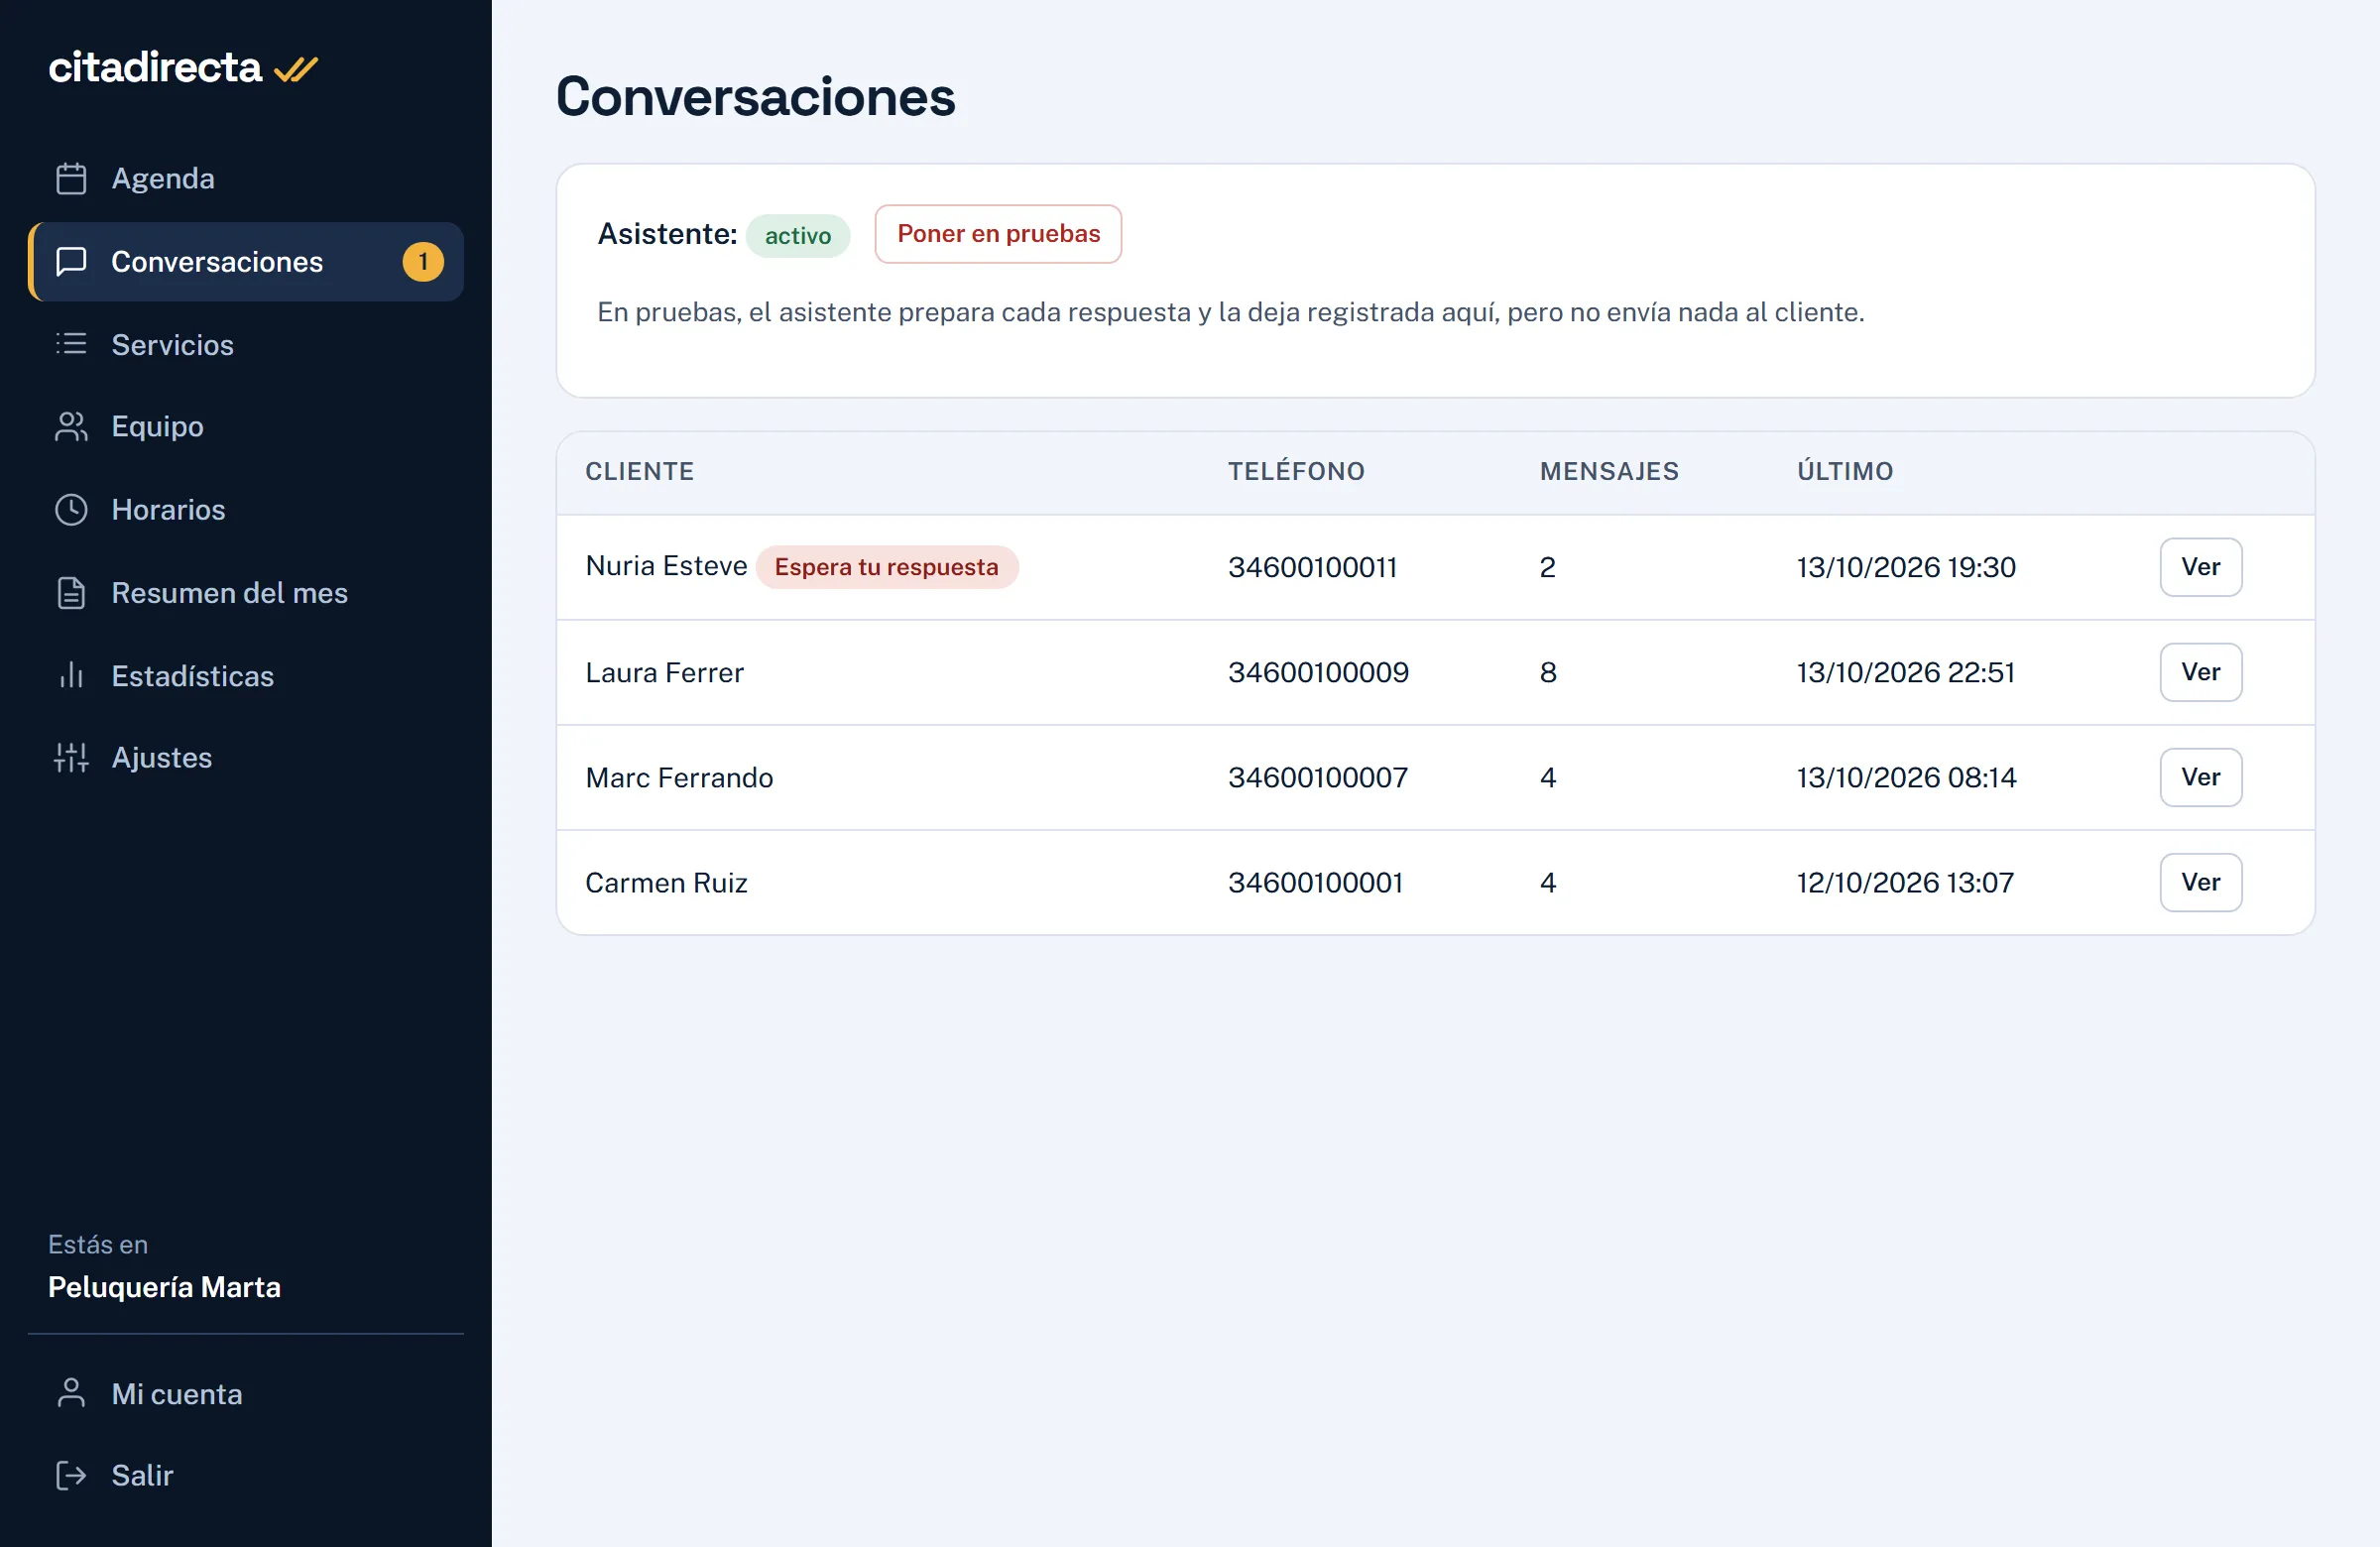Viewport: 2380px width, 1547px height.
Task: Click the citadirecta logo
Action: pos(183,68)
